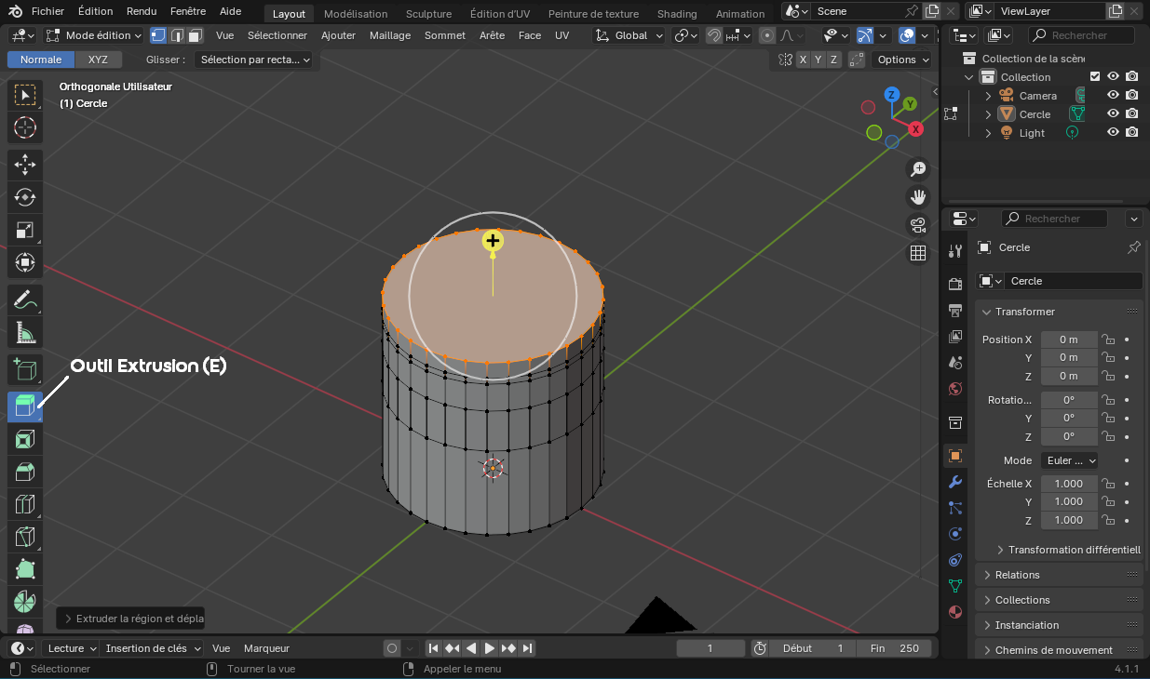Viewport: 1150px width, 679px height.
Task: Select the Loop Cut tool
Action: (25, 504)
